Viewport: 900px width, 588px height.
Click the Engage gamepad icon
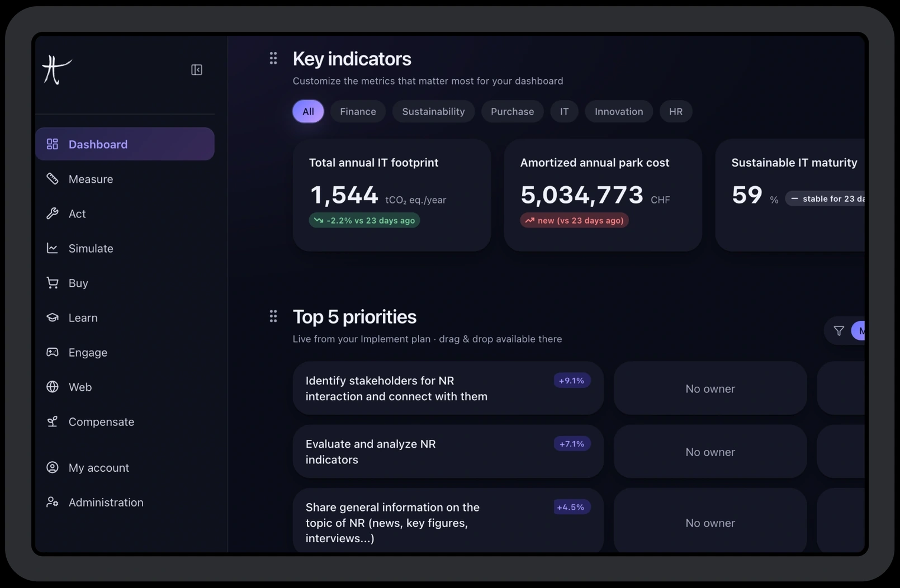point(53,352)
